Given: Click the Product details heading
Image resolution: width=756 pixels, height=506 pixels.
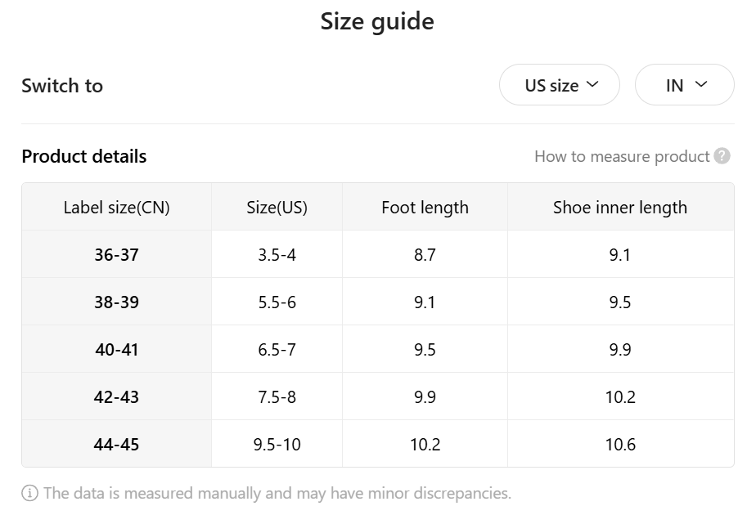Looking at the screenshot, I should [84, 156].
